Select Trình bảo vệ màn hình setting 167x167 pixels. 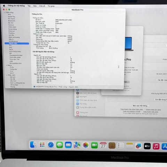(87, 100)
